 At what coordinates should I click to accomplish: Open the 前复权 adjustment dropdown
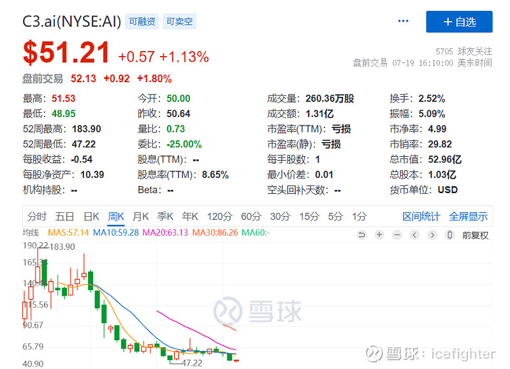click(475, 235)
